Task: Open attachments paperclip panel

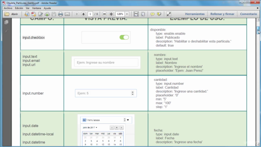Action: (x=7, y=31)
